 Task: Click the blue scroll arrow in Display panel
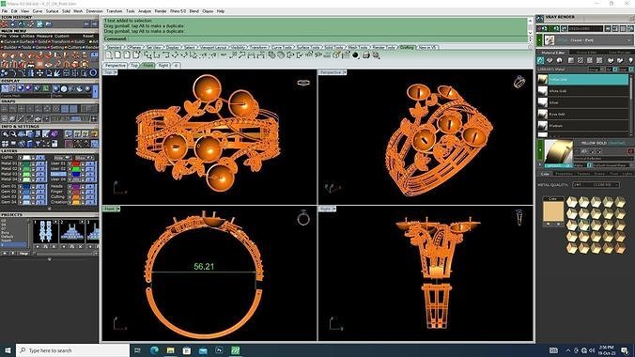(x=95, y=91)
